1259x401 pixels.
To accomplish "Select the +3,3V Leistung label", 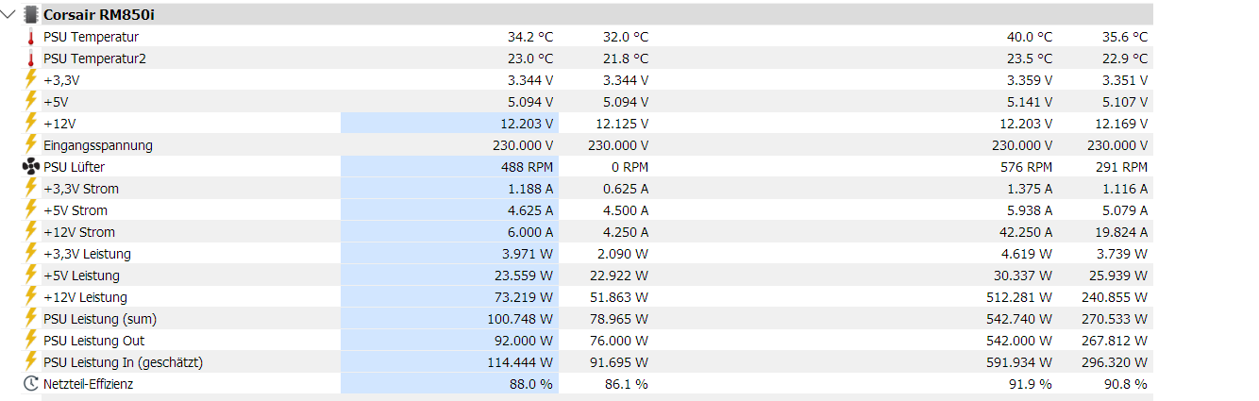I will (88, 254).
